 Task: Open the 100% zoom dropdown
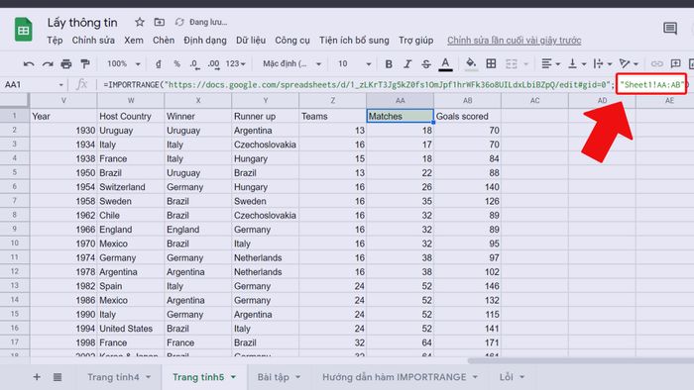pyautogui.click(x=124, y=64)
